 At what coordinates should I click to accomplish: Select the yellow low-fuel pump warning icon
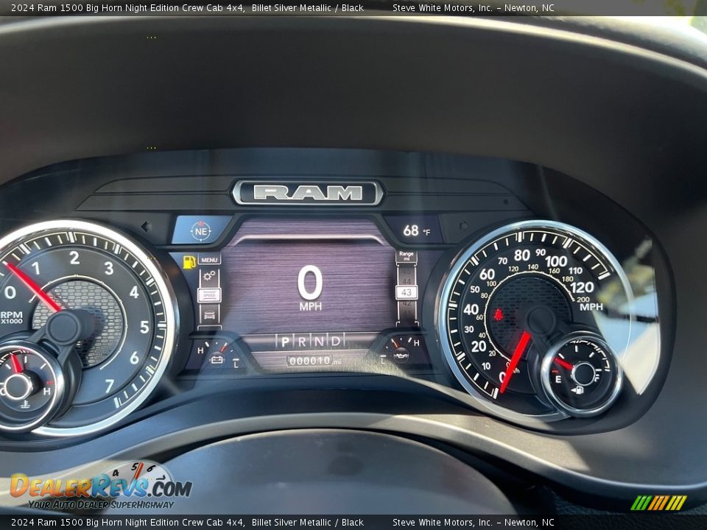tap(189, 262)
